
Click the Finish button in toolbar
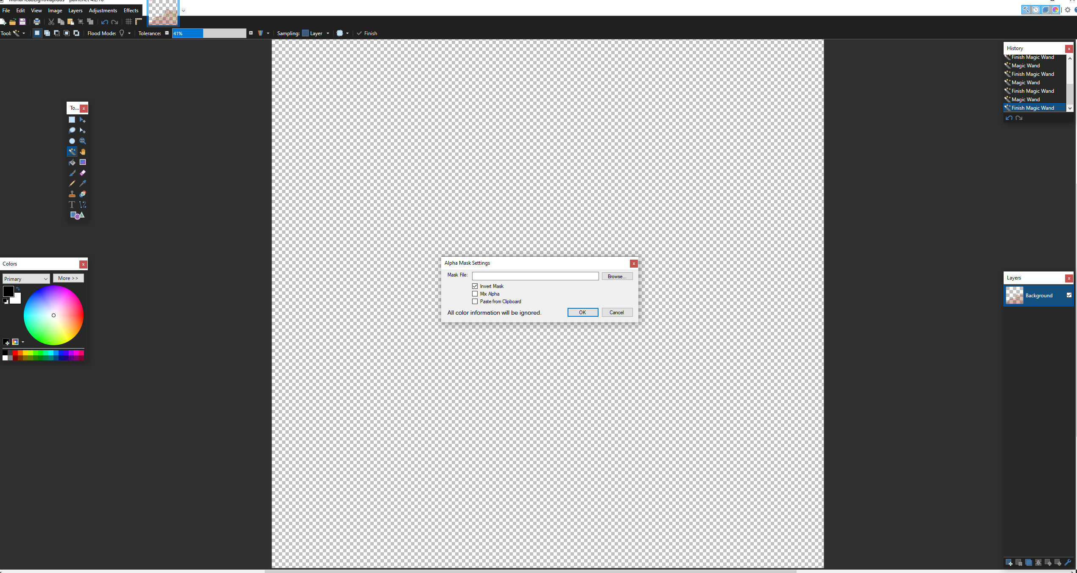point(367,33)
